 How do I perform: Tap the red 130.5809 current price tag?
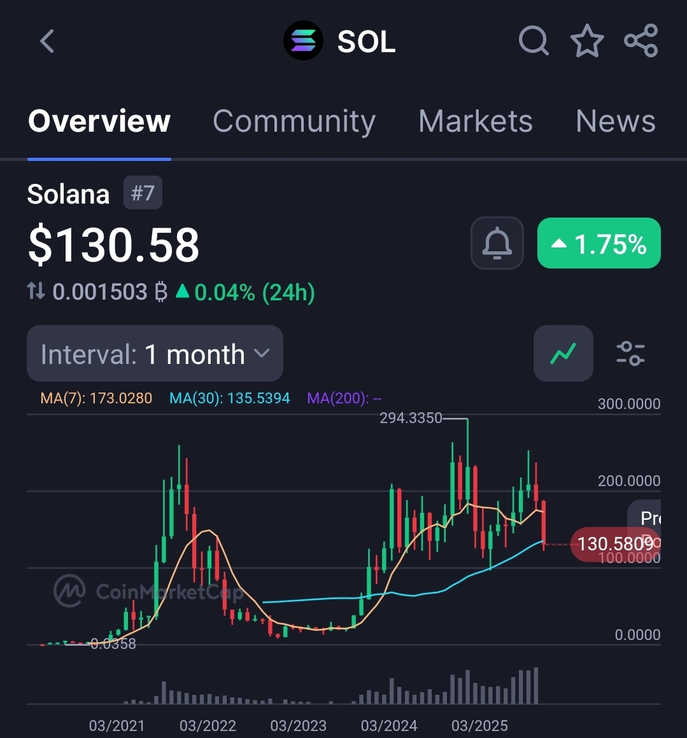[616, 544]
